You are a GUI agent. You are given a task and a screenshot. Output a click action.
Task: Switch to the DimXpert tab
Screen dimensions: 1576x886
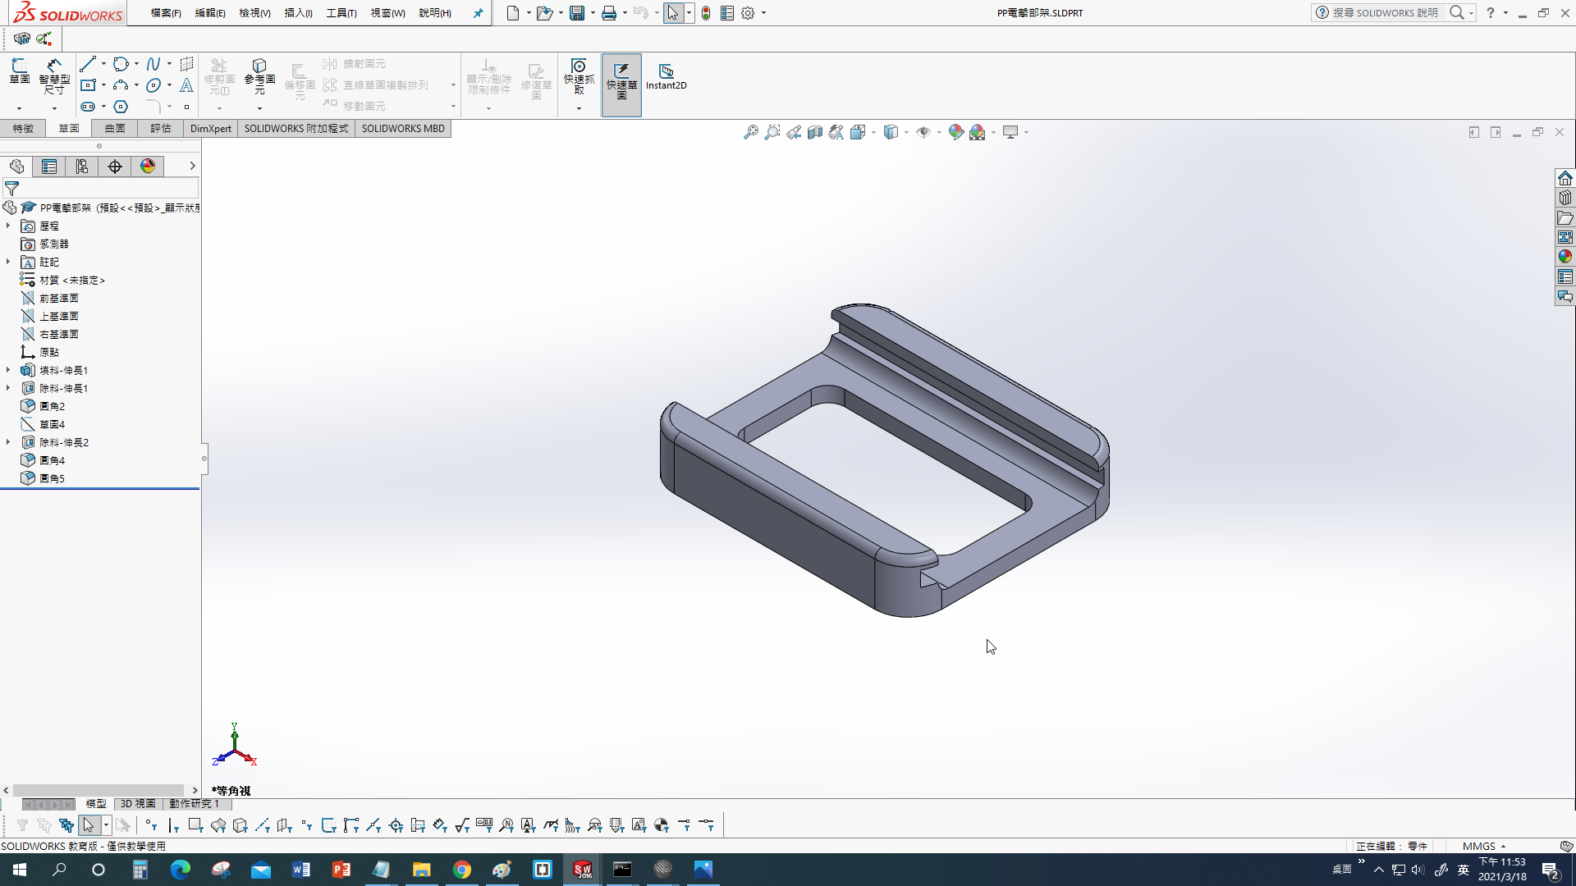click(211, 129)
